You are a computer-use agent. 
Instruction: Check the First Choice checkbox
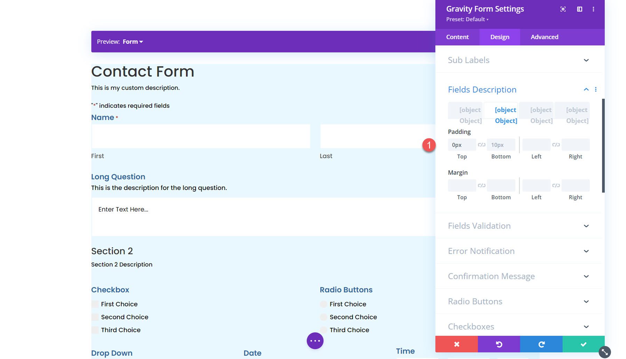(95, 304)
